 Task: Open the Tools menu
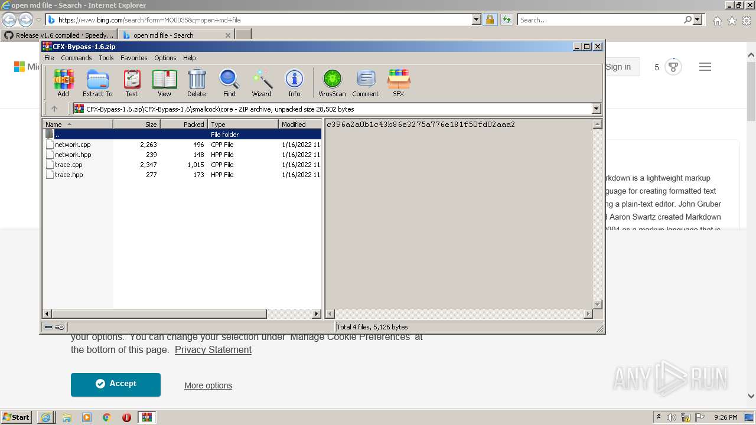pyautogui.click(x=106, y=58)
